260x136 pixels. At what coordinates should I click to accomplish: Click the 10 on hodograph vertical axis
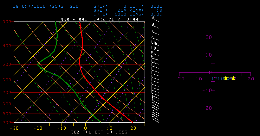point(209,55)
